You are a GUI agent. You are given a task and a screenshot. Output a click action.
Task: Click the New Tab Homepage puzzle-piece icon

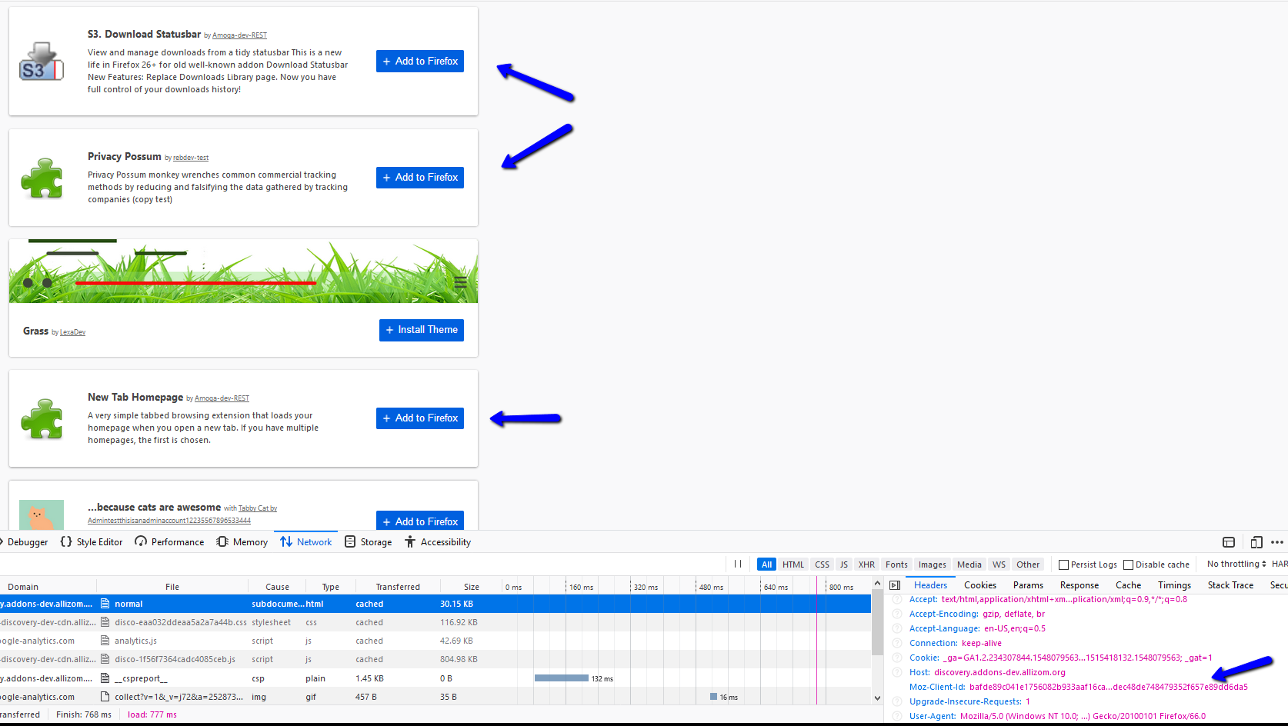42,418
